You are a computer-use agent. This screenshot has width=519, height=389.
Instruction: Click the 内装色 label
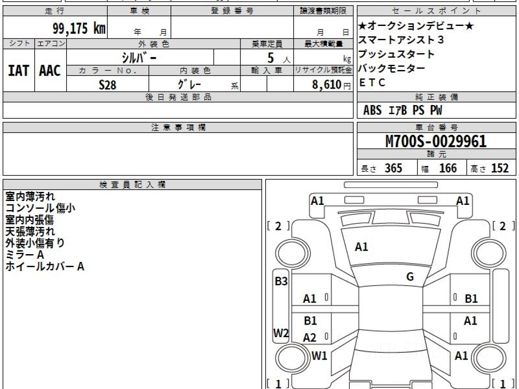pyautogui.click(x=195, y=70)
